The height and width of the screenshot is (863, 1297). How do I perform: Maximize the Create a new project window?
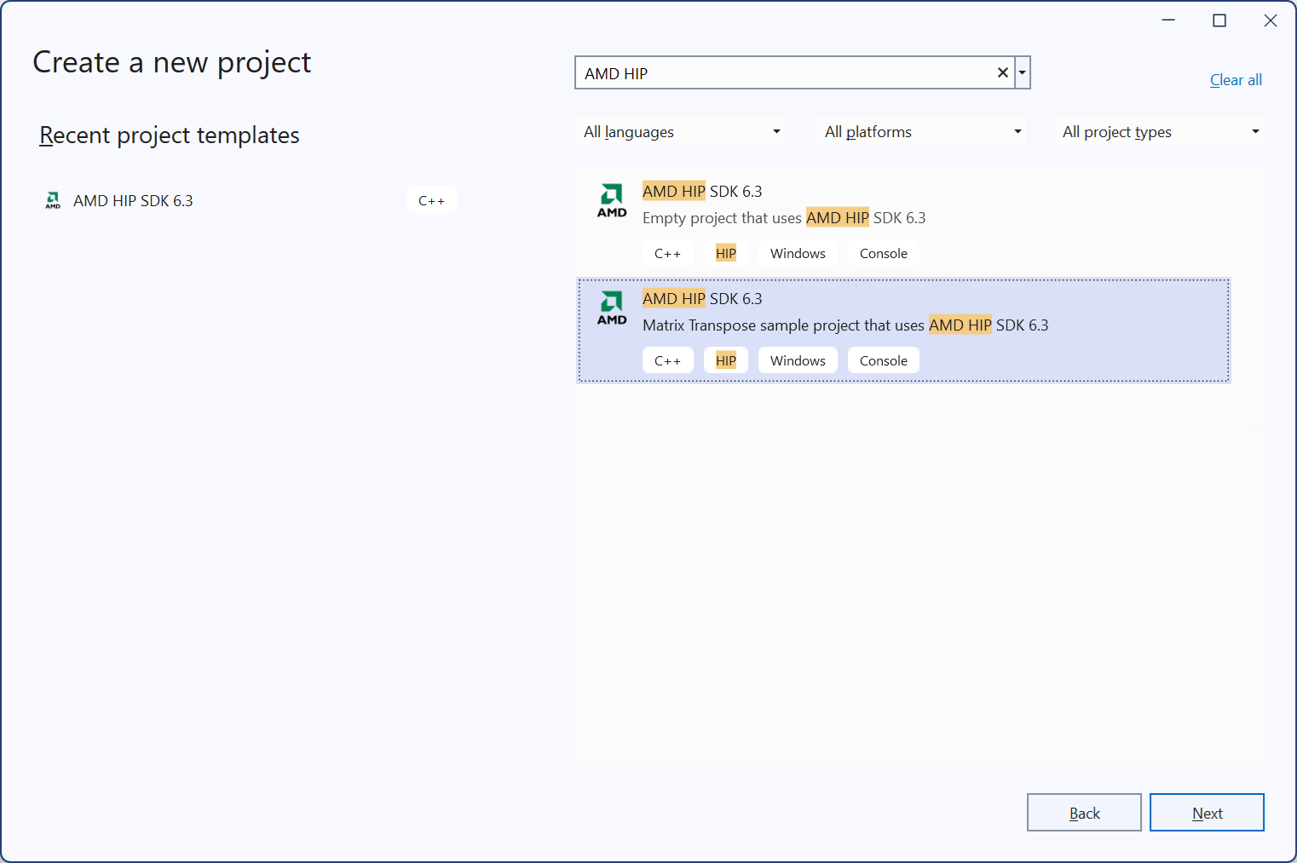pyautogui.click(x=1219, y=20)
